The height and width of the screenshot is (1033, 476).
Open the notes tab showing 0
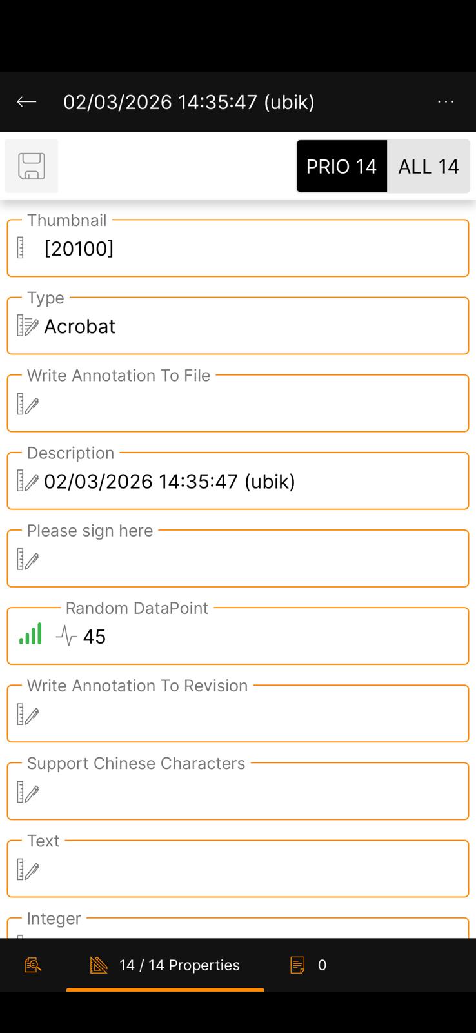pyautogui.click(x=309, y=965)
